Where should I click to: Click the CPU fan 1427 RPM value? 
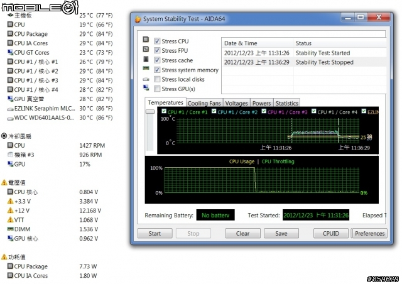pyautogui.click(x=92, y=146)
